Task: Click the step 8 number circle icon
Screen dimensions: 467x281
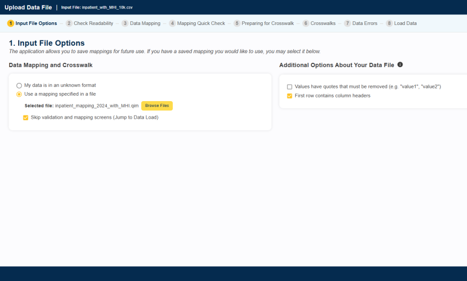Action: 389,23
